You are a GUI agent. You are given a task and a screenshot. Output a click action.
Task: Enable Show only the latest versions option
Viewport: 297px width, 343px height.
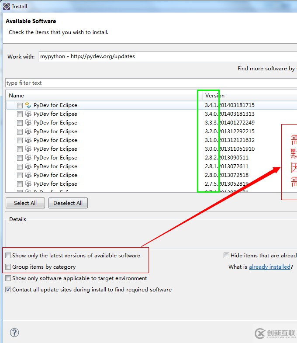click(8, 255)
